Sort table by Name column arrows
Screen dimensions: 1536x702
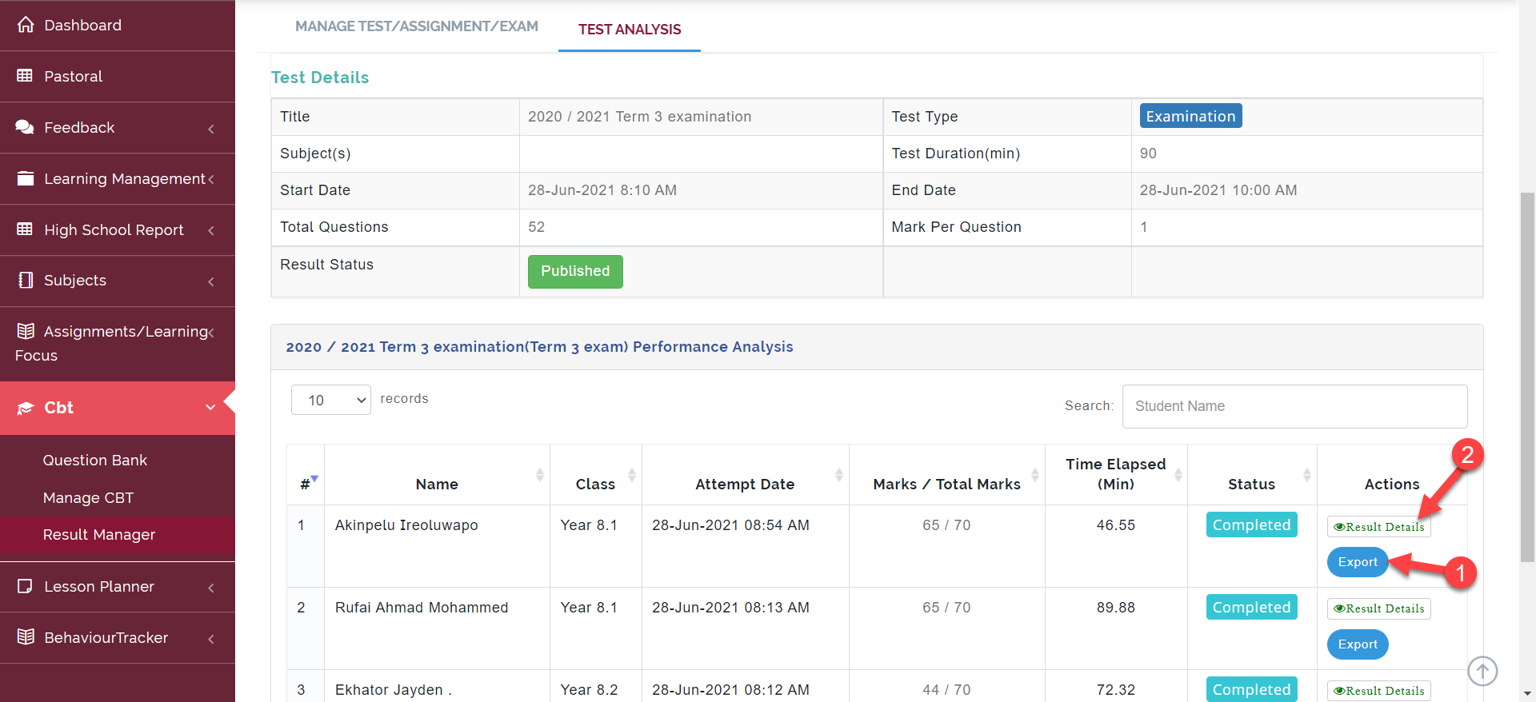[x=539, y=475]
